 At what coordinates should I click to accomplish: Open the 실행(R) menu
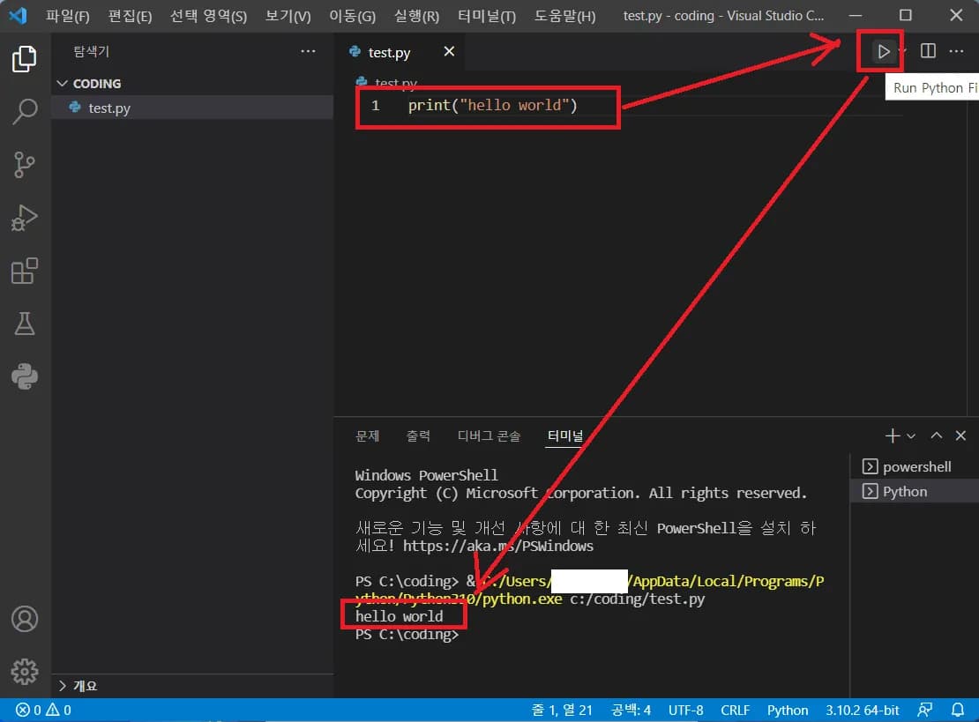tap(415, 15)
